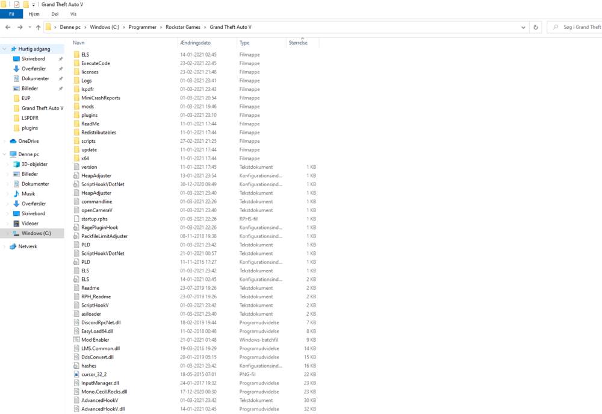The height and width of the screenshot is (414, 602).
Task: Open the Vis ribbon tab
Action: 73,14
